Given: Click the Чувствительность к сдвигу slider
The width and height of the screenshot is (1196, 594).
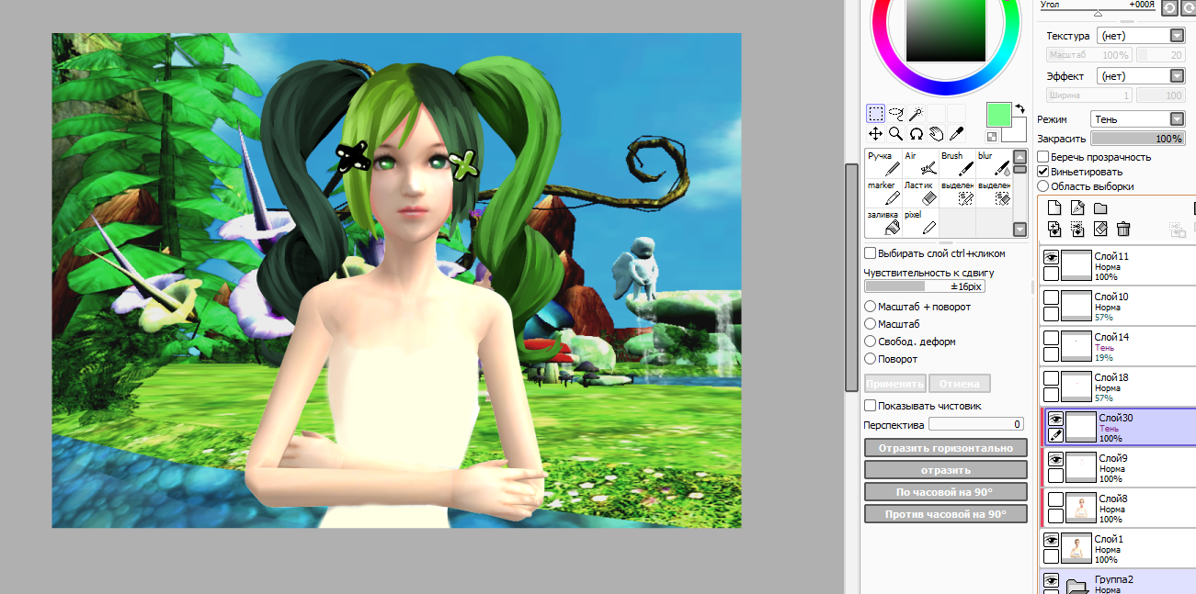Looking at the screenshot, I should tap(925, 286).
